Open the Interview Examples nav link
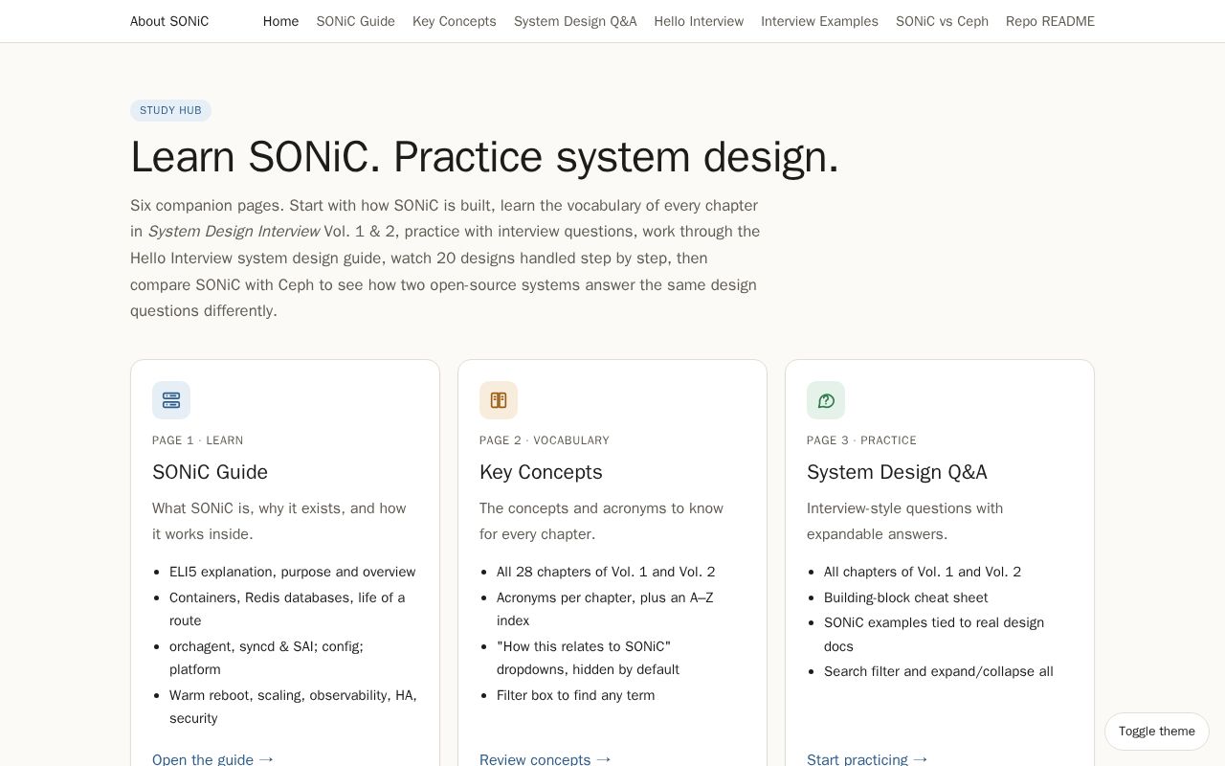This screenshot has height=766, width=1225. pyautogui.click(x=820, y=21)
